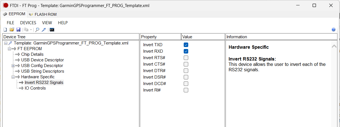Image resolution: width=340 pixels, height=127 pixels.
Task: Open the command line console icon
Action: pyautogui.click(x=52, y=30)
